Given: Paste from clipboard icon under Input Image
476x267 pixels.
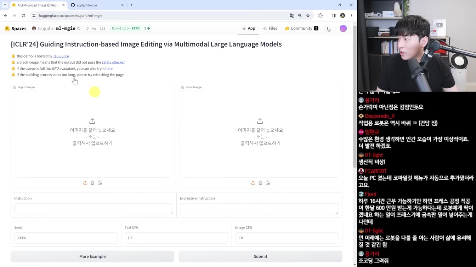Looking at the screenshot, I should click(x=100, y=183).
